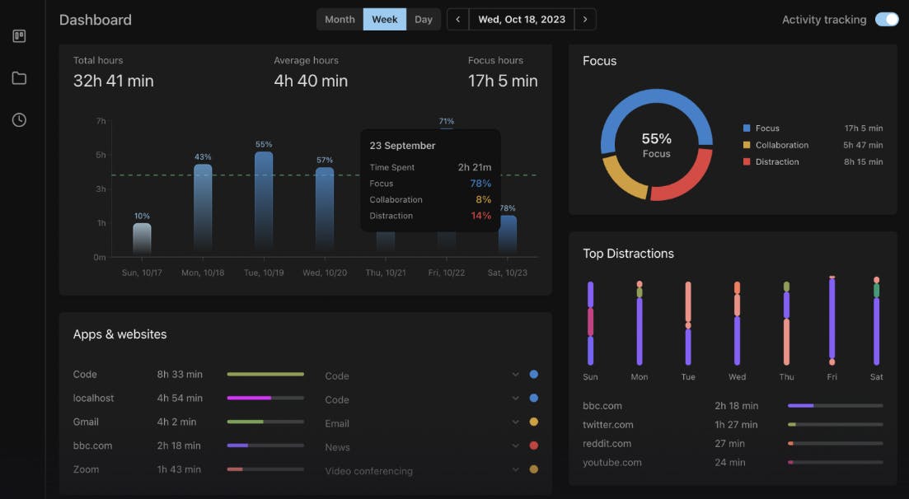
Task: Click the Total hours value 32h 41 min
Action: (114, 81)
